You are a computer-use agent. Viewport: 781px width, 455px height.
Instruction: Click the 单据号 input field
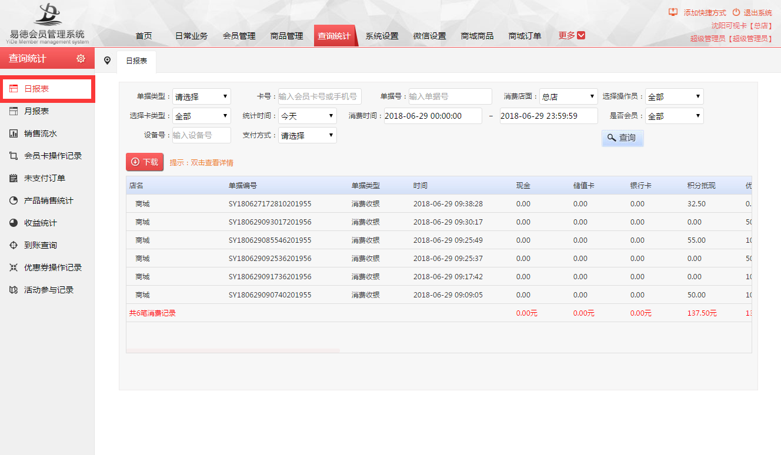click(x=450, y=96)
